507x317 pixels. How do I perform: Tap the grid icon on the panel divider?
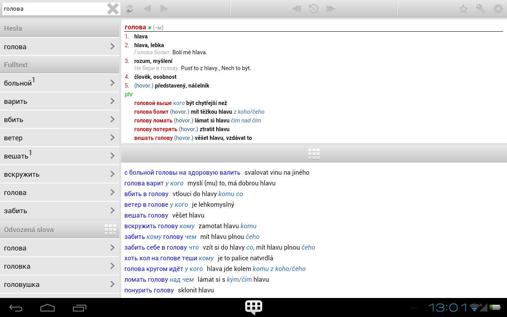click(314, 153)
